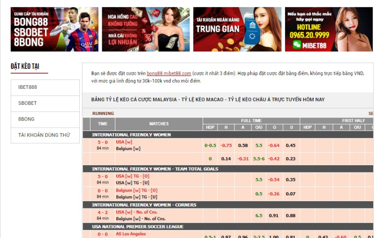The image size is (375, 238).
Task: Click the Hotline 0965.20.9999 banner
Action: click(x=329, y=29)
